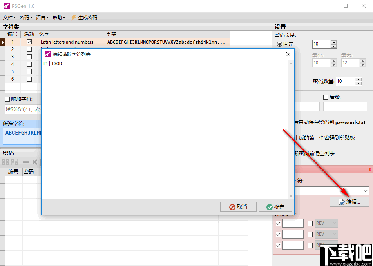Decrease fixed 密码长度 with down arrow
Image resolution: width=373 pixels, height=266 pixels.
[334, 46]
